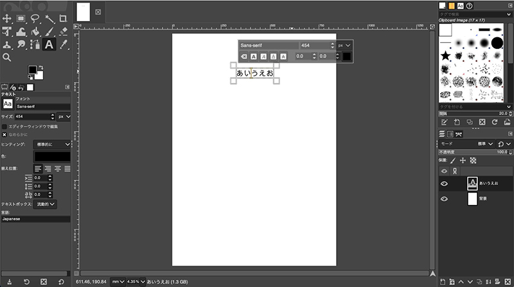Delete tool preset at panel bottom
The height and width of the screenshot is (287, 514).
click(x=44, y=282)
